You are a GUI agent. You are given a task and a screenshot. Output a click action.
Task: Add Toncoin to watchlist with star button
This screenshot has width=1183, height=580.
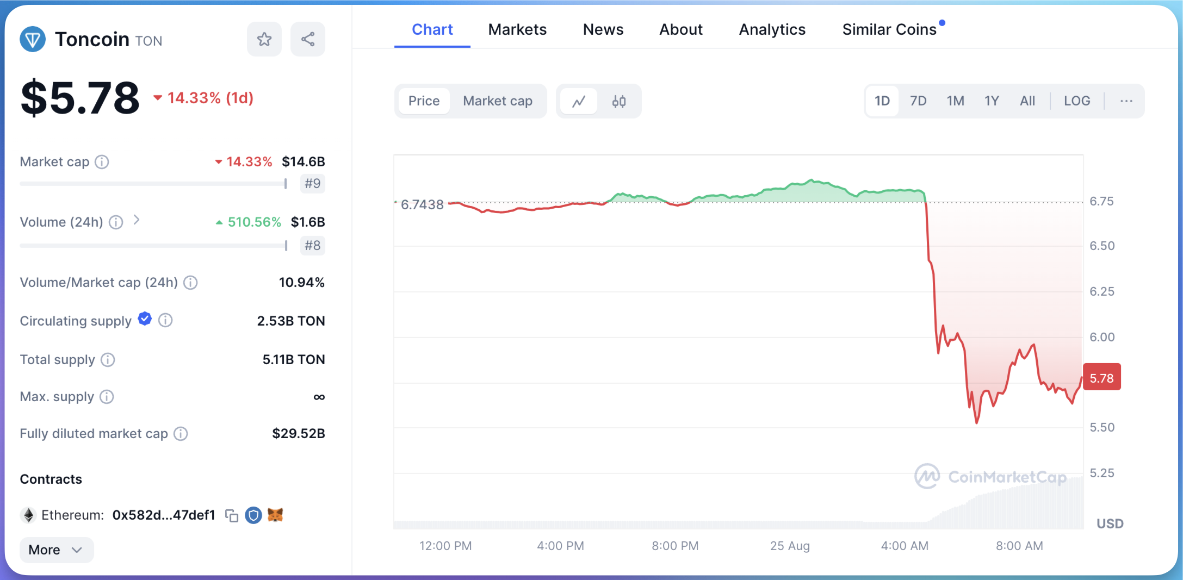[x=264, y=39]
